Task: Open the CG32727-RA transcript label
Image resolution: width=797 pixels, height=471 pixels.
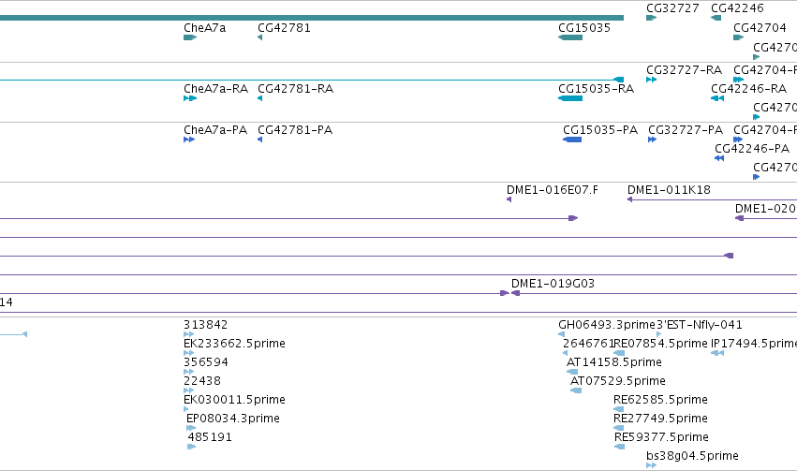Action: (684, 69)
